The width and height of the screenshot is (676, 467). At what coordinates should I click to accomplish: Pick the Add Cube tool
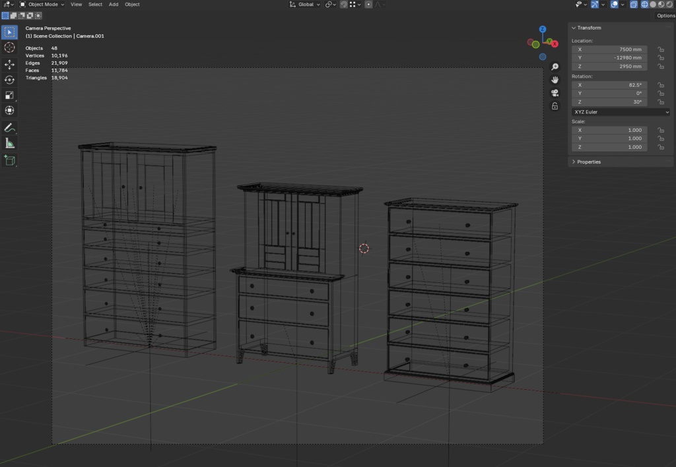point(9,161)
